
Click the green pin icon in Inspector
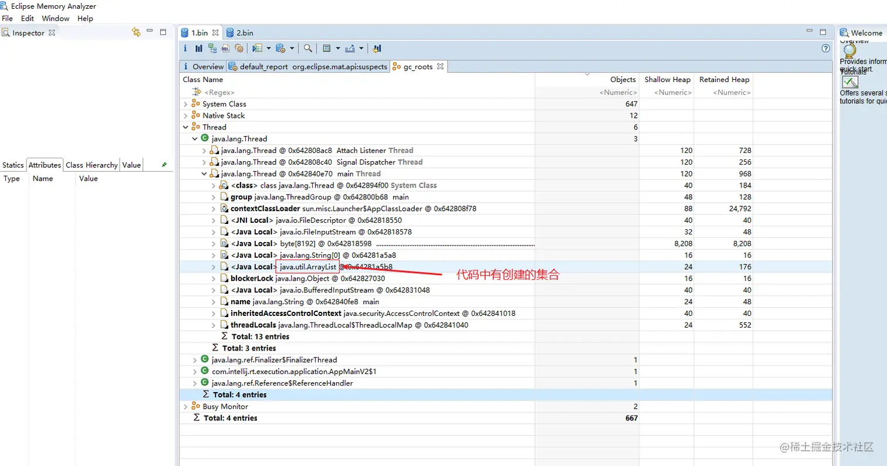click(164, 165)
